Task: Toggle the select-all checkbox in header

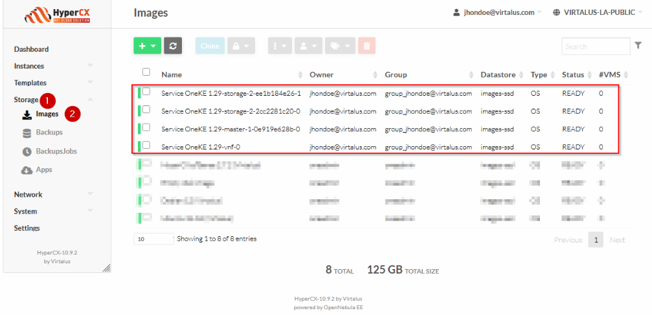Action: pos(146,72)
